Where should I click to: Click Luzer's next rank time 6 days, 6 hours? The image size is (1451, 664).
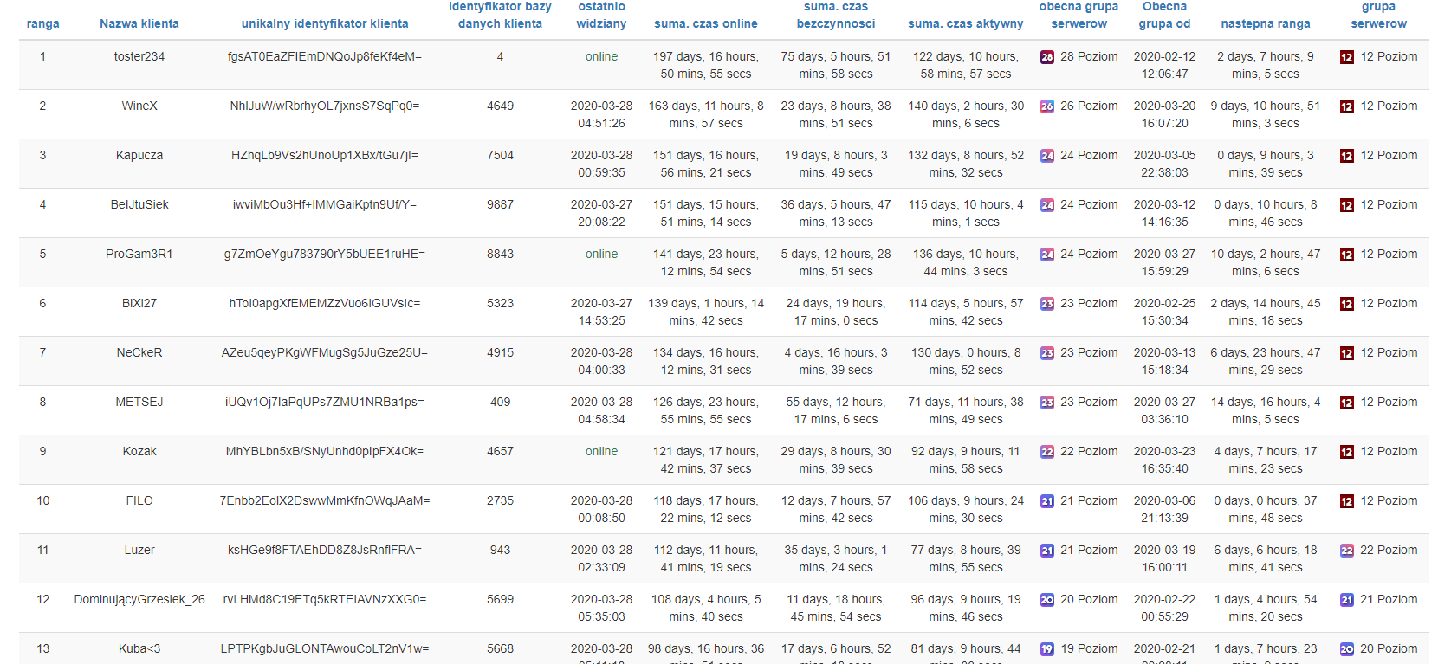(x=1266, y=558)
